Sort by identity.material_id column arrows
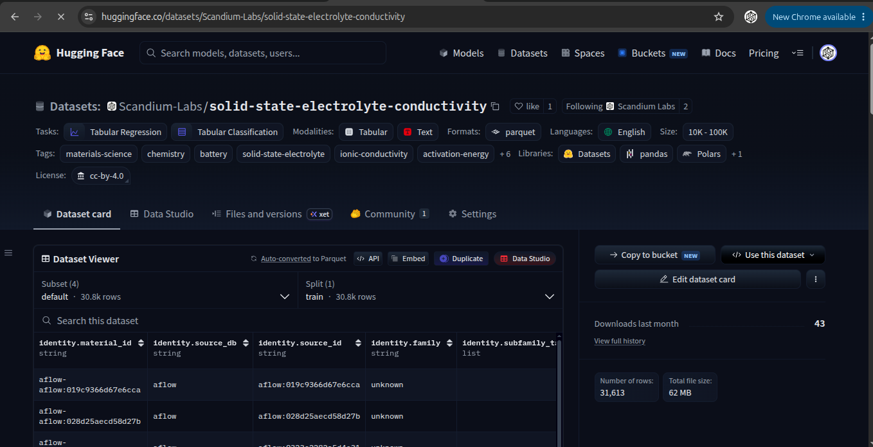The image size is (873, 447). point(141,343)
